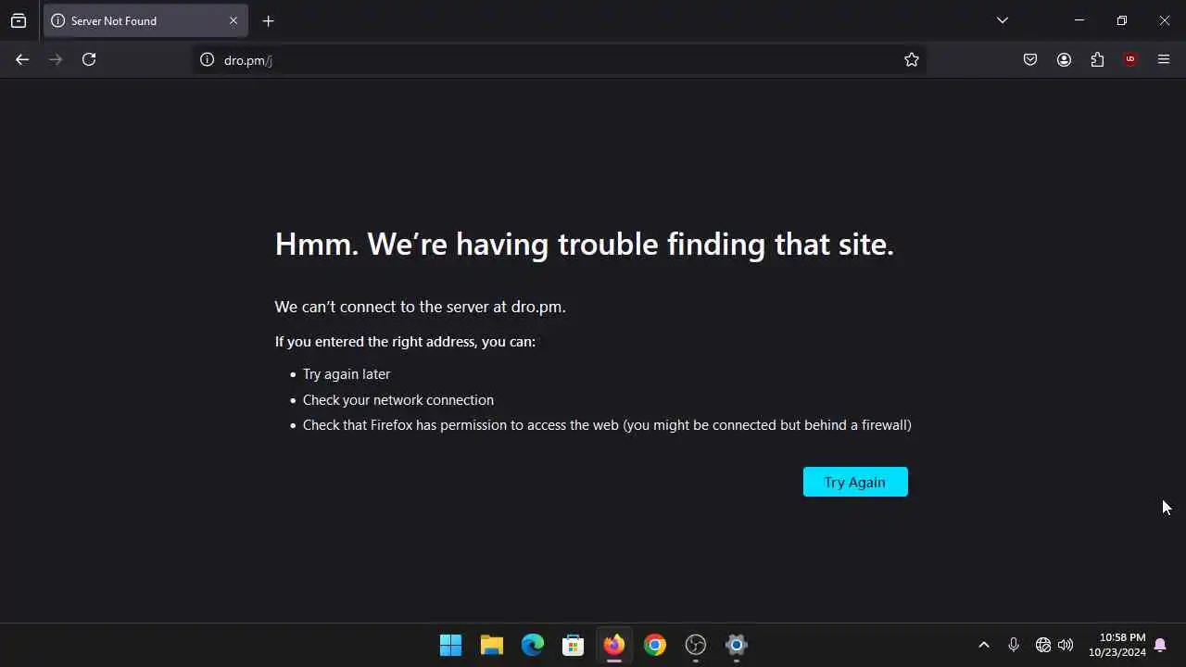This screenshot has width=1186, height=667.
Task: Open the Firefox account icon
Action: tap(1064, 59)
